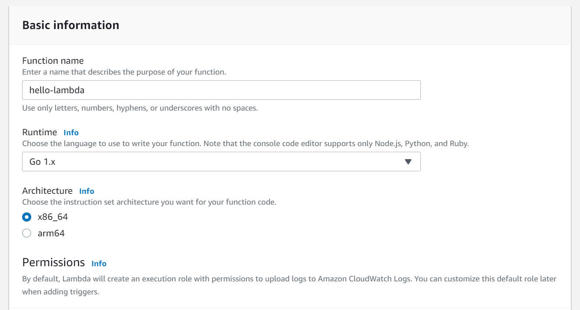Click the Basic information panel heading

71,25
